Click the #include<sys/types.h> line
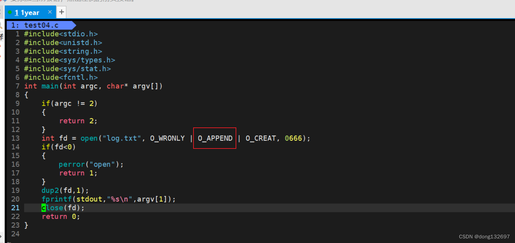The height and width of the screenshot is (243, 515). [x=69, y=60]
